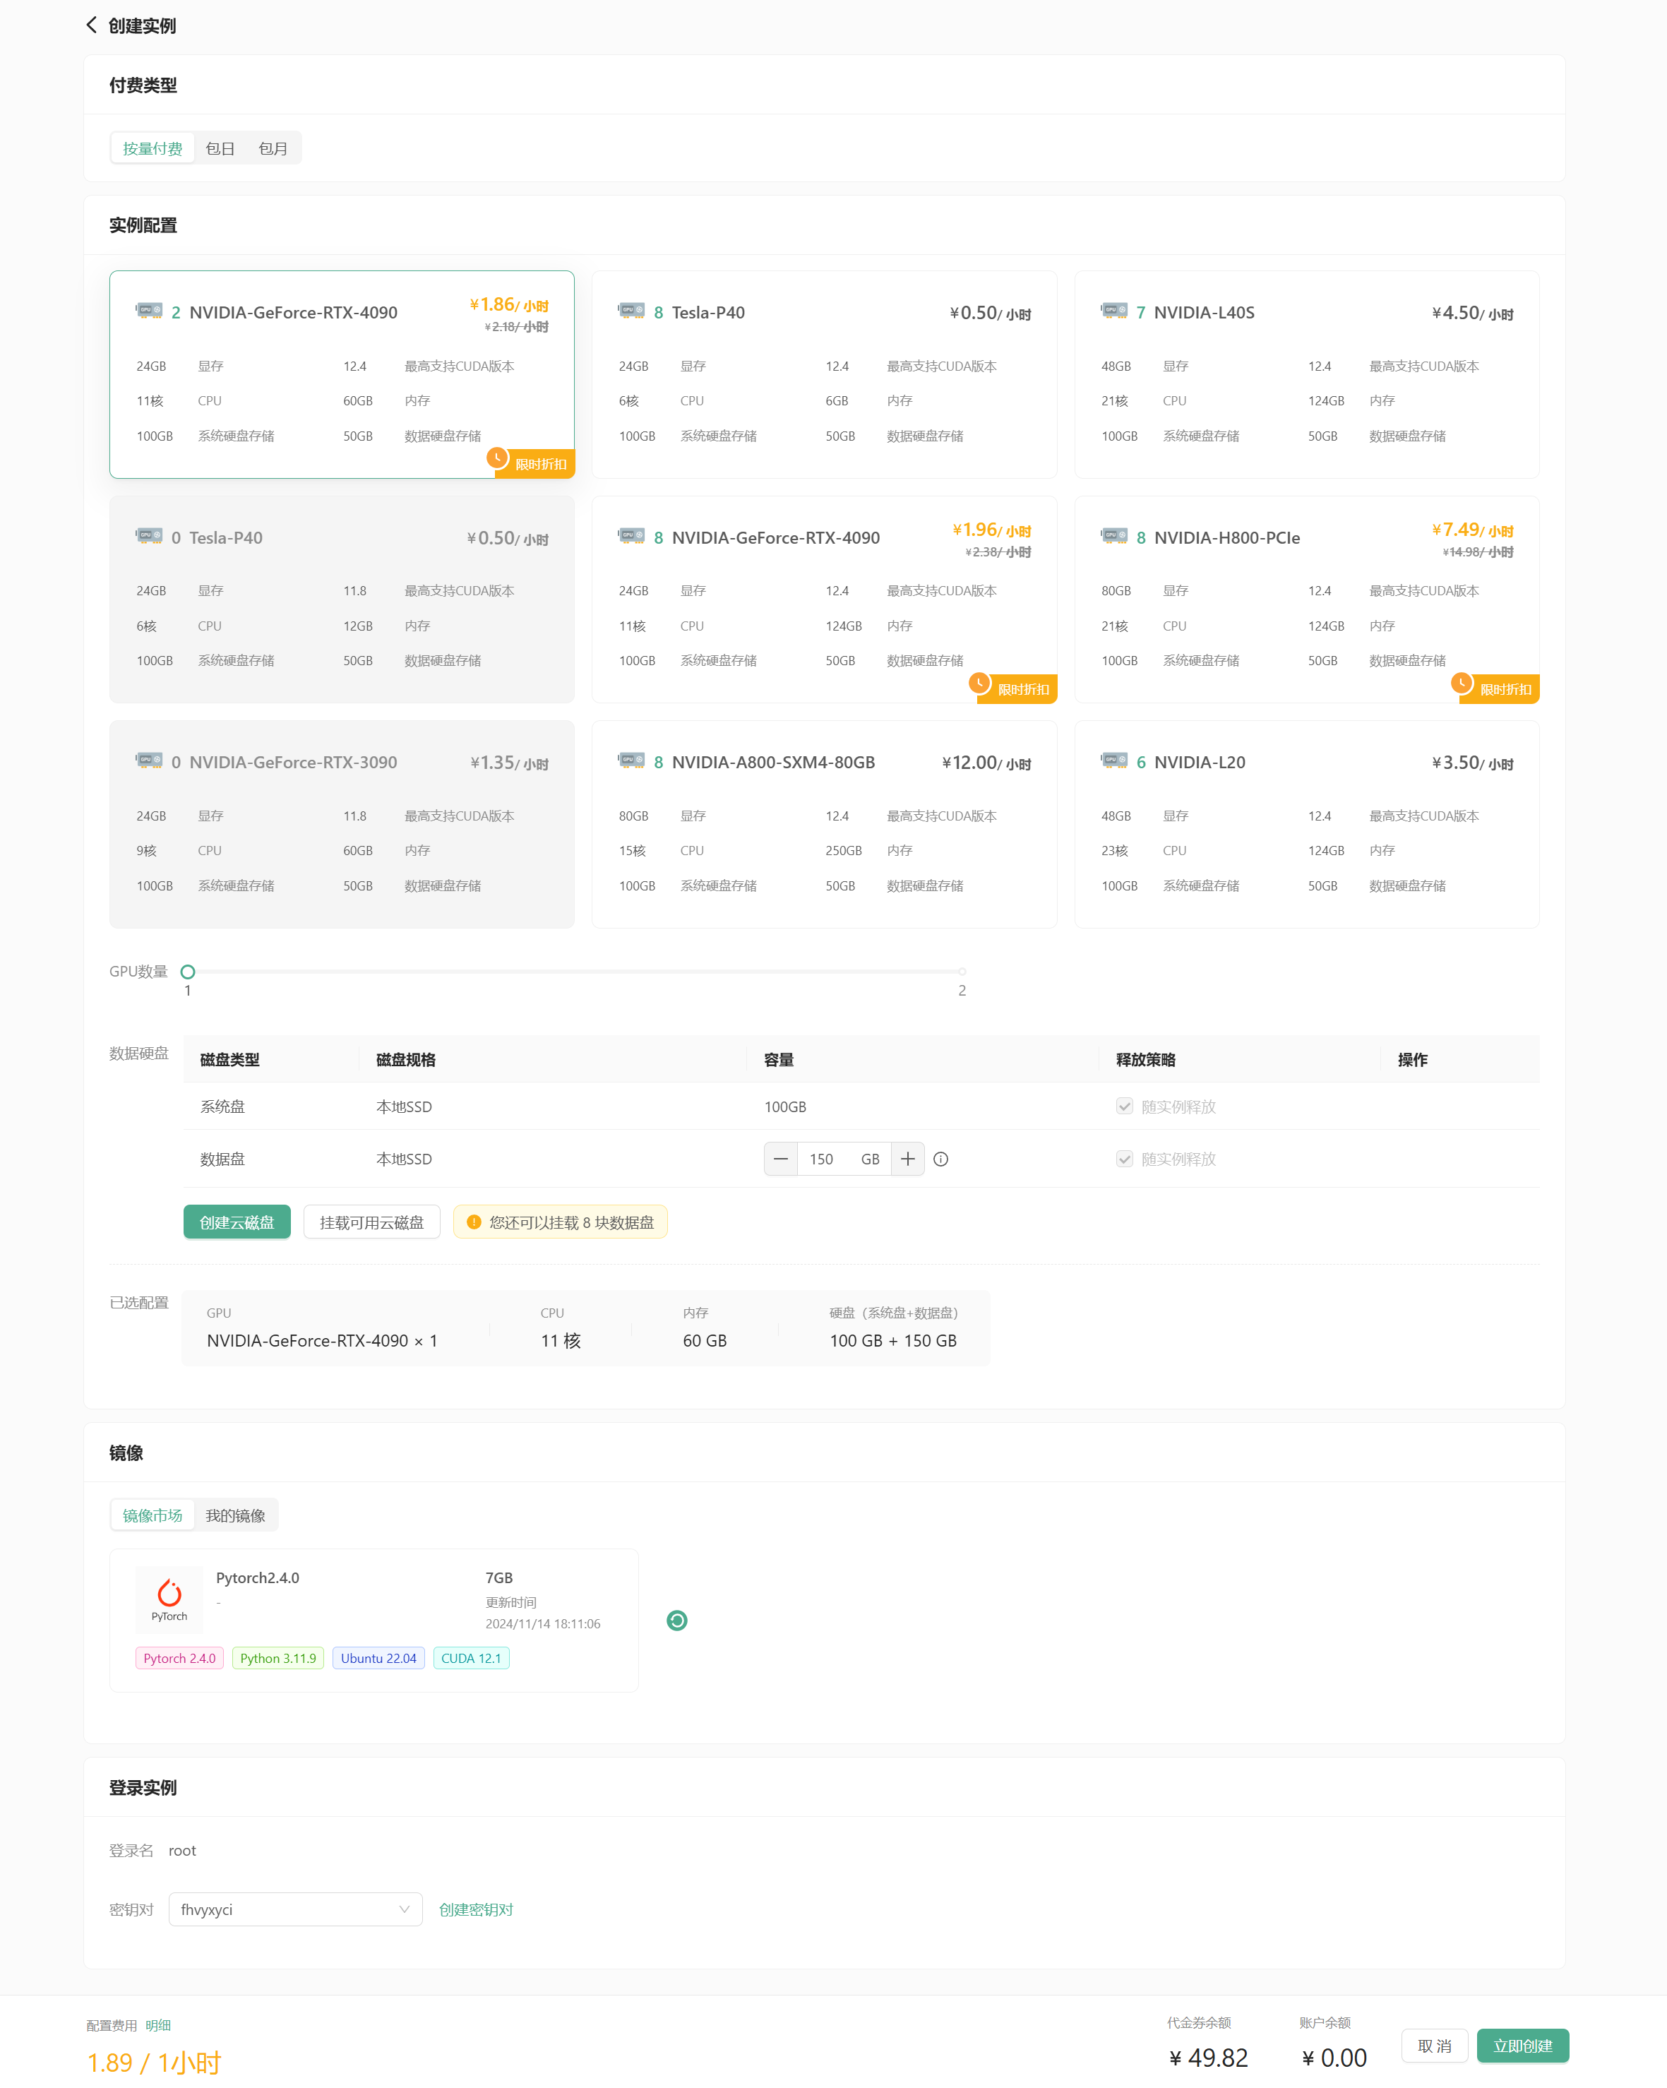Choose the NVIDIA-L20 instance
Viewport: 1667px width, 2088px height.
click(1307, 824)
